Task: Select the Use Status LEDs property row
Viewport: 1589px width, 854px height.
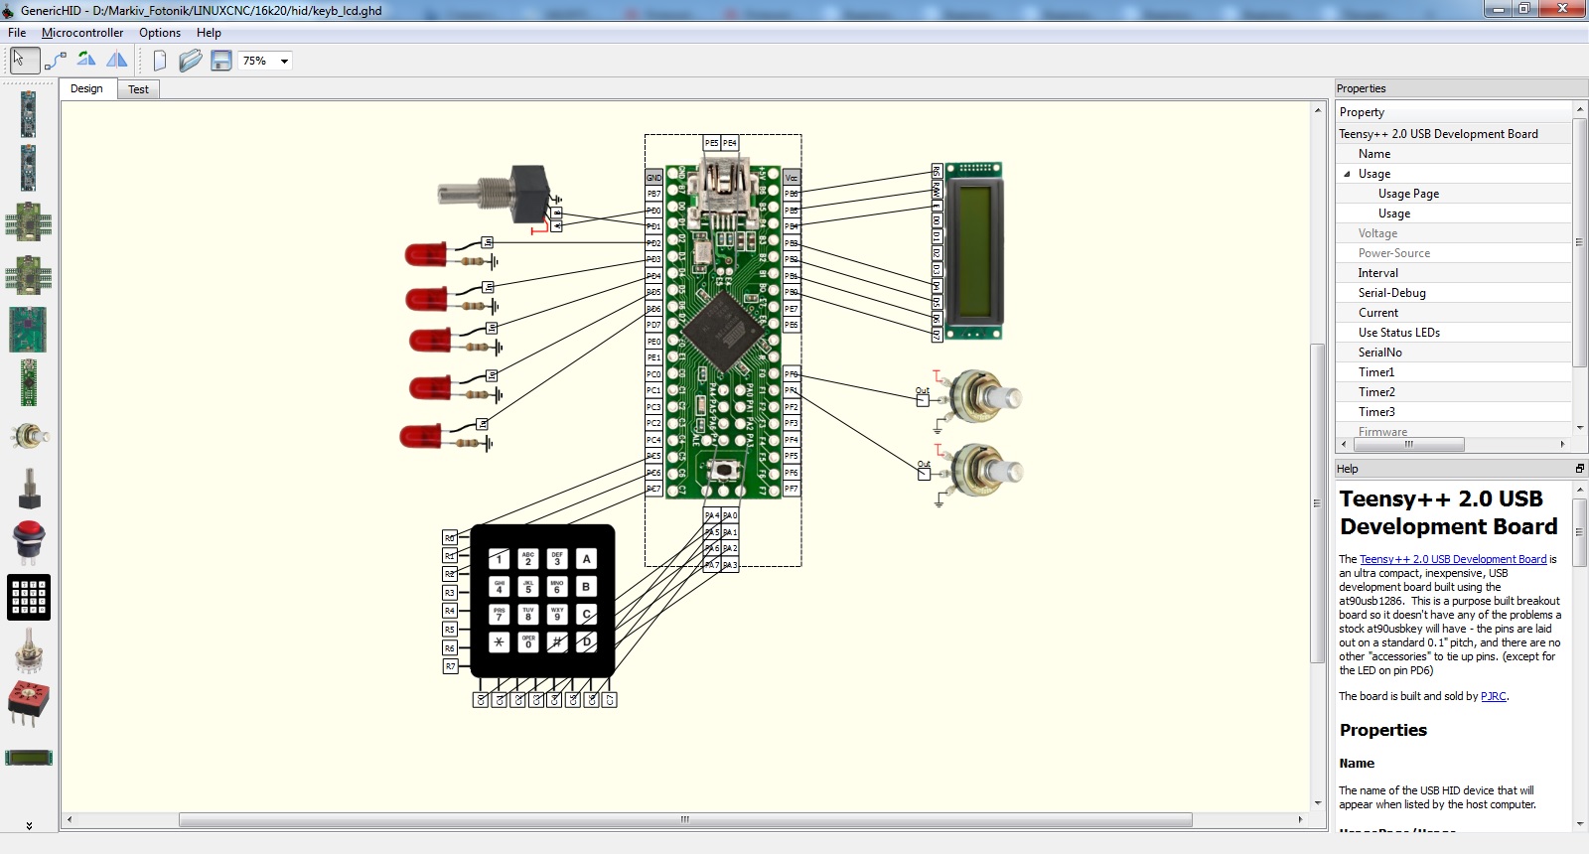Action: tap(1454, 333)
